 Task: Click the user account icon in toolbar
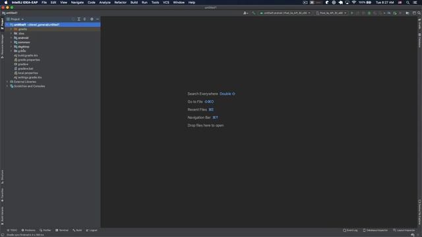pos(245,13)
